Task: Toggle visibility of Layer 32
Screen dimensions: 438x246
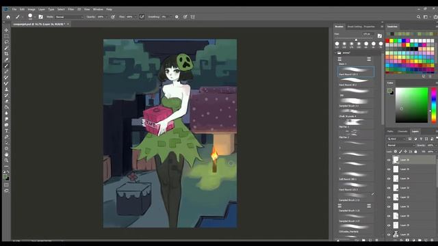Action: tap(389, 197)
